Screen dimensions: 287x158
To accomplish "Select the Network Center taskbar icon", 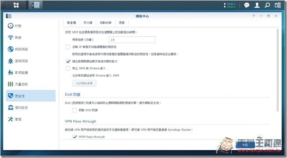I will coord(36,5).
